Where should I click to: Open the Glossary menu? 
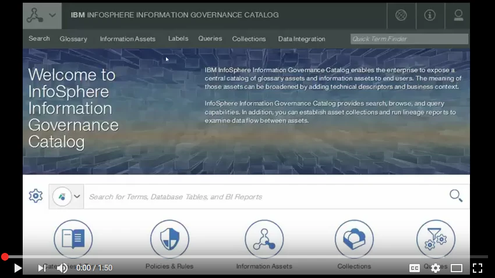click(x=73, y=39)
